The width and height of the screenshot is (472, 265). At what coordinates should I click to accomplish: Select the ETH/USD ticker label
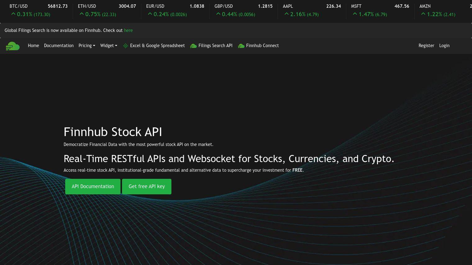(x=87, y=6)
